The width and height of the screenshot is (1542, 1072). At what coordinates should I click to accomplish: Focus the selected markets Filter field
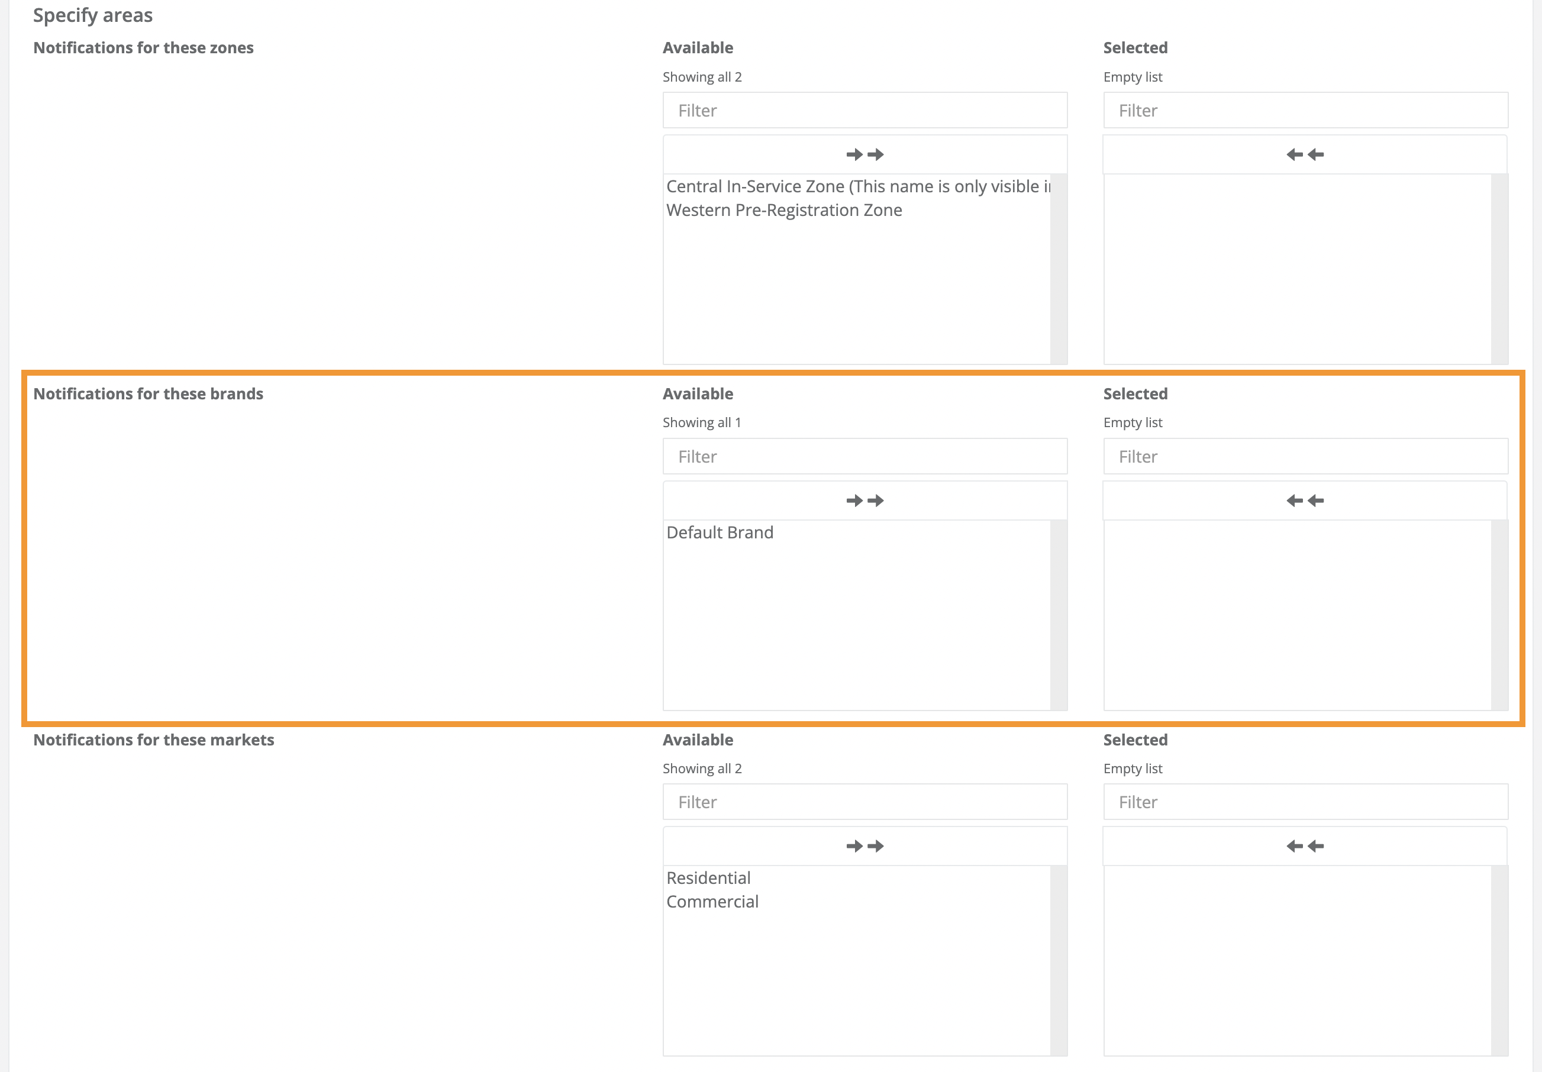[1305, 802]
